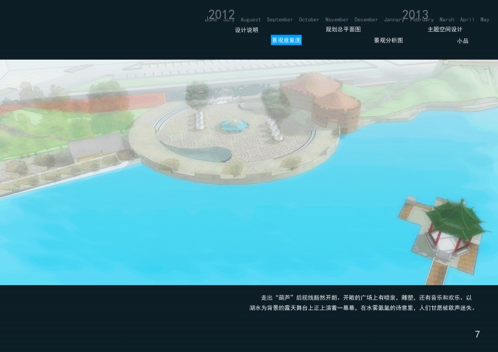Select April on the timeline

pos(467,20)
